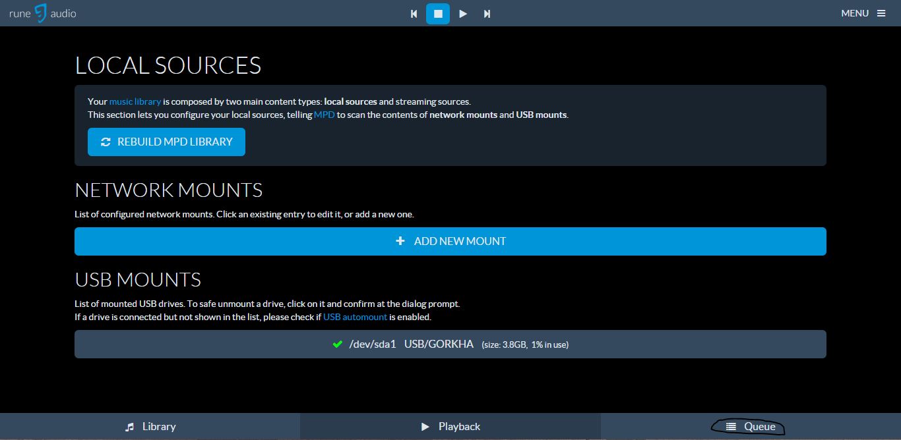Switch to the Library tab
901x440 pixels.
click(150, 426)
